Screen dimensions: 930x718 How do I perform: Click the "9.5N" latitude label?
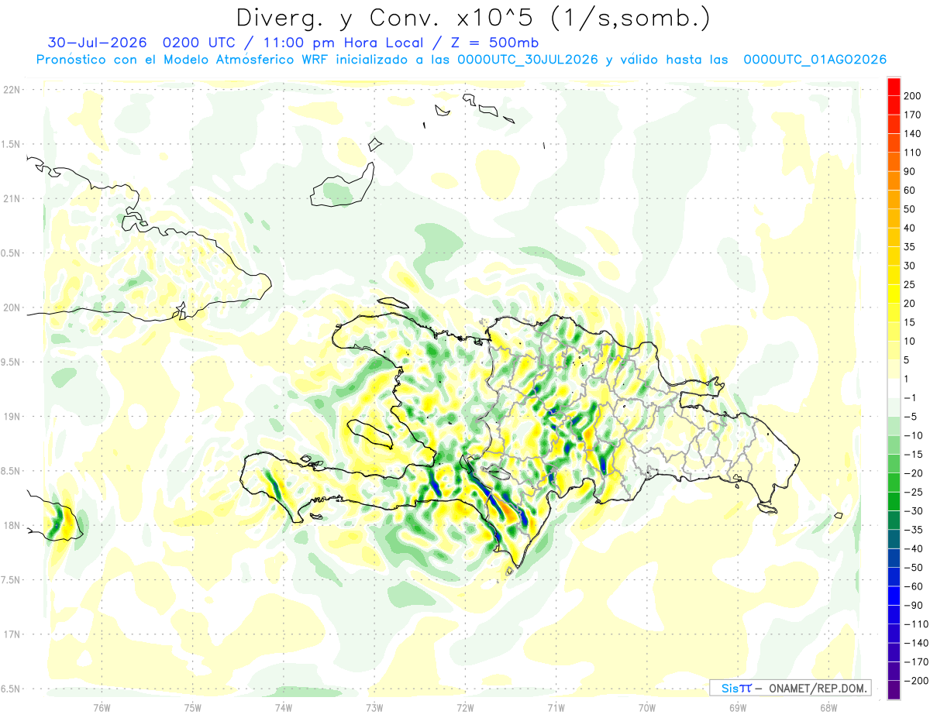(x=11, y=362)
